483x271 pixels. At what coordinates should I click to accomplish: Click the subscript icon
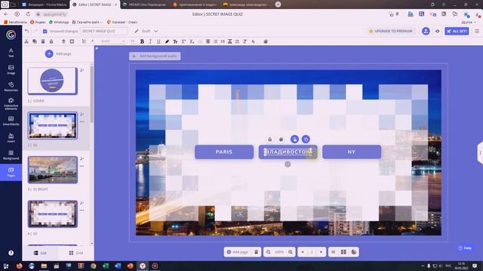(192, 41)
